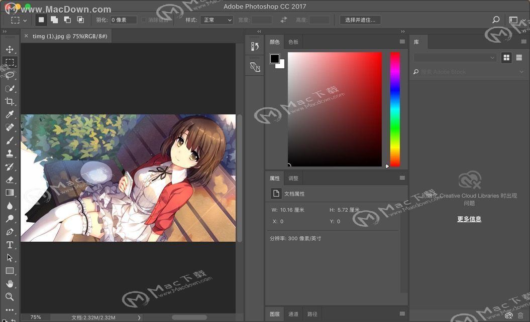This screenshot has height=322, width=530.
Task: Open the 库 panel options menu
Action: tap(523, 42)
